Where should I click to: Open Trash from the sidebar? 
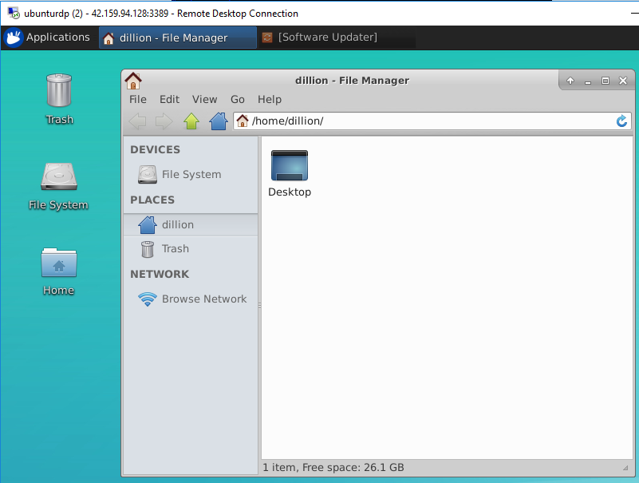173,249
